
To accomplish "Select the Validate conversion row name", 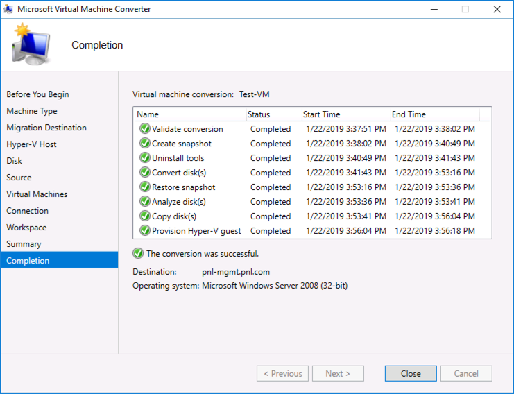I will [x=187, y=129].
